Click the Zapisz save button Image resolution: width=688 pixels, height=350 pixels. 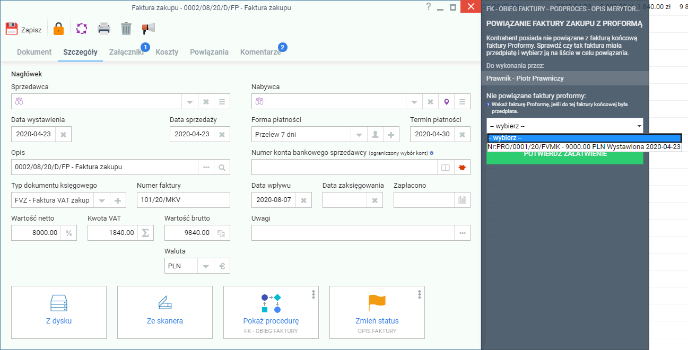24,30
